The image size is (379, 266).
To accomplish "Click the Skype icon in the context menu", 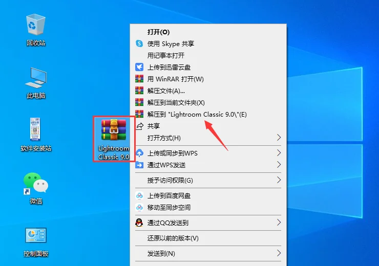I will point(139,43).
